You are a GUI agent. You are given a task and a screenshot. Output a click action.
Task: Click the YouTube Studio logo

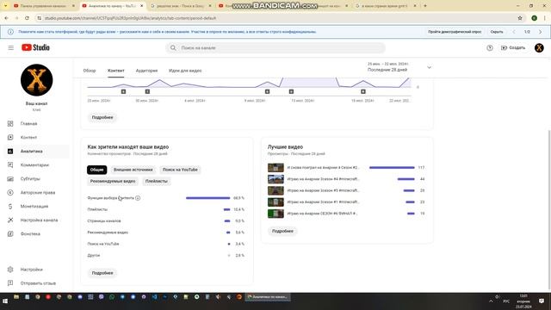tap(35, 47)
